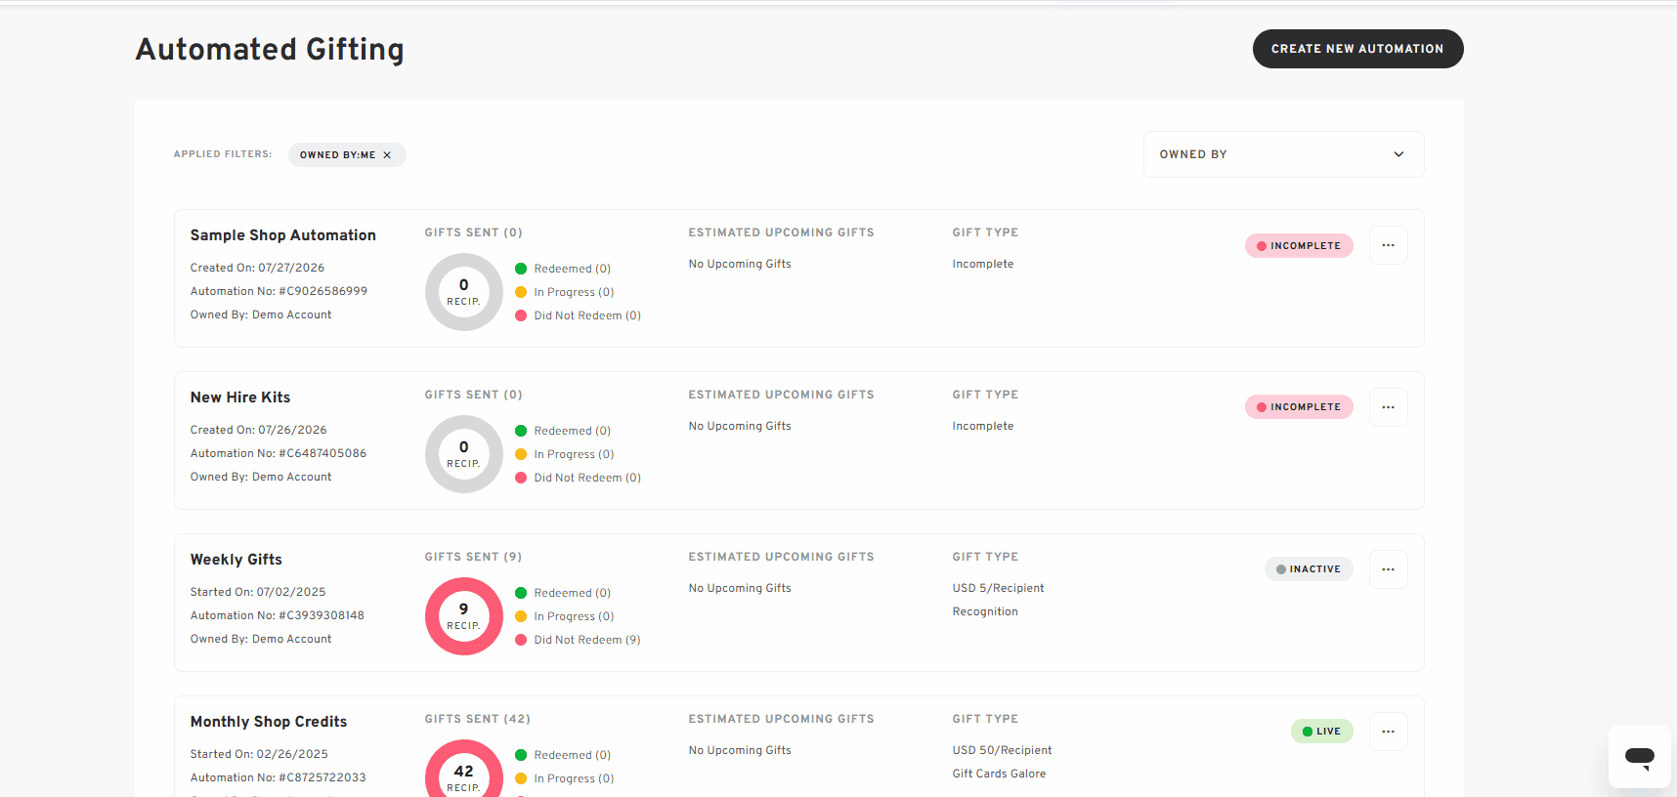This screenshot has height=797, width=1677.
Task: Remove the Owned By:Me filter chip
Action: tap(387, 155)
